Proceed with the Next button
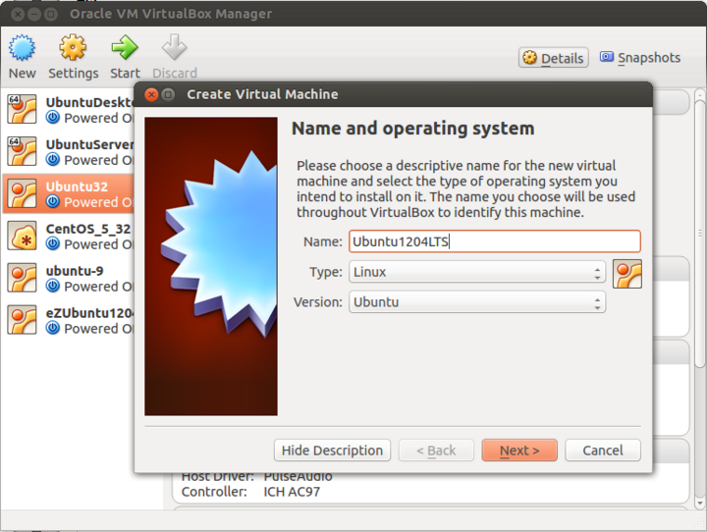Screen dimensions: 707x532 (519, 451)
